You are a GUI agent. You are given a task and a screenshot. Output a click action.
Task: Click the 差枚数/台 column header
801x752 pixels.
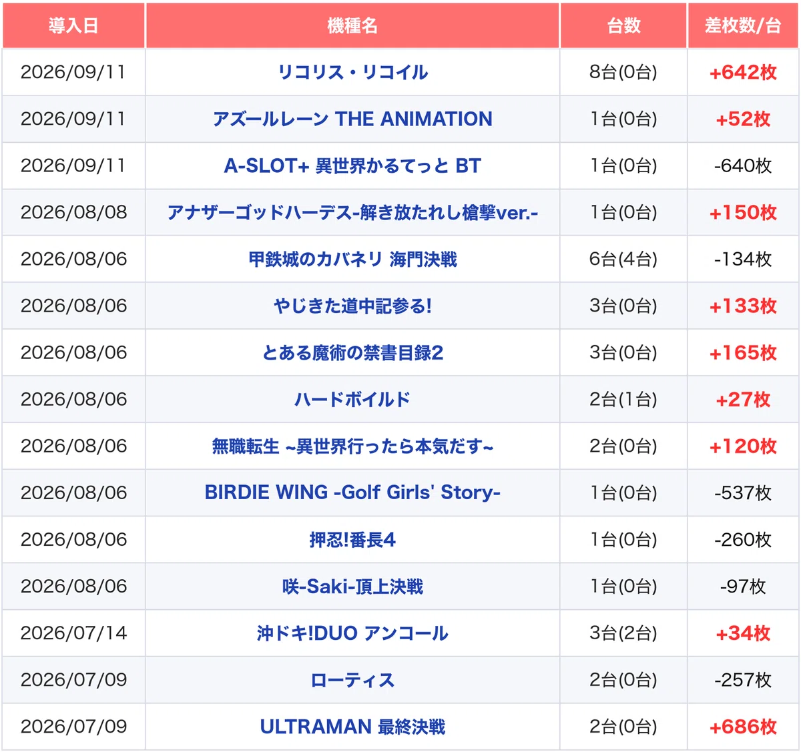[x=743, y=25]
